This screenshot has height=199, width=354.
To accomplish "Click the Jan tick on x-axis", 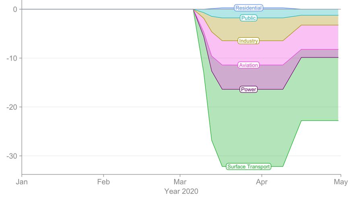I will (22, 182).
